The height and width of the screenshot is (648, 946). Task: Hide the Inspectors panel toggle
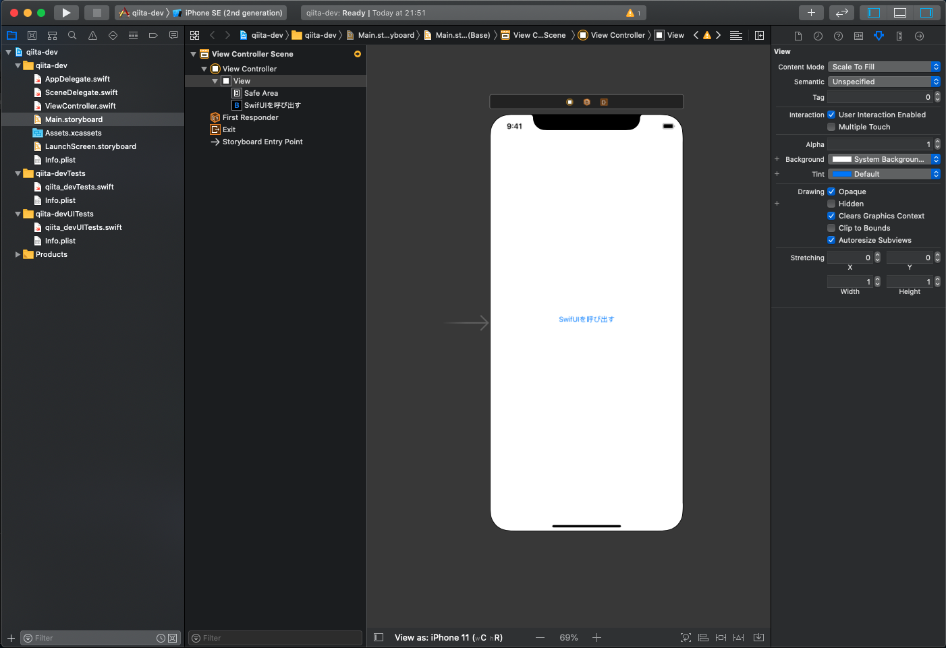tap(926, 13)
